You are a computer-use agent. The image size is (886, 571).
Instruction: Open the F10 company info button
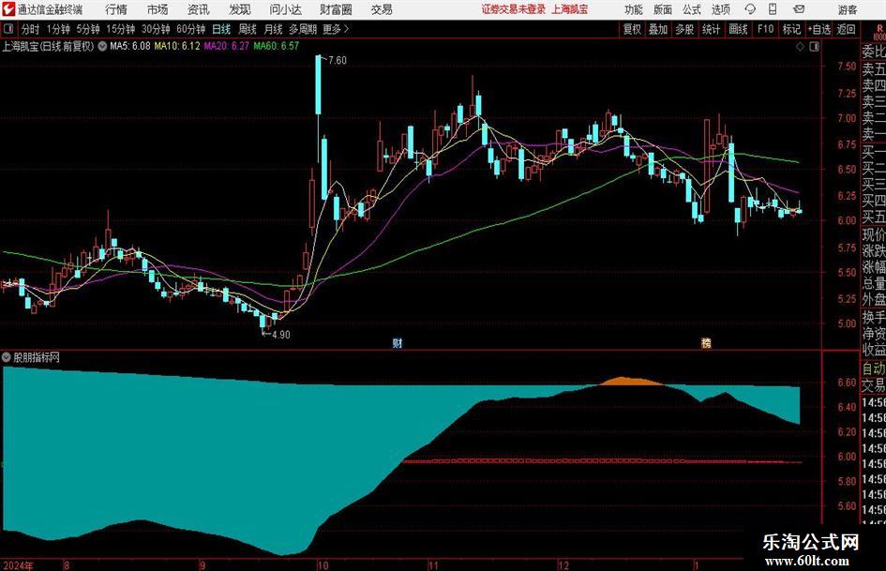765,29
